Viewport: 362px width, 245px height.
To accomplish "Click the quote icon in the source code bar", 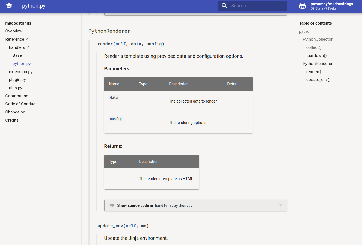I will 112,205.
